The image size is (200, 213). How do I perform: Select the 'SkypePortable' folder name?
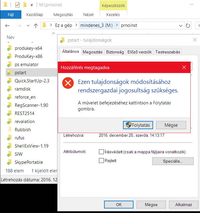pyautogui.click(x=29, y=162)
